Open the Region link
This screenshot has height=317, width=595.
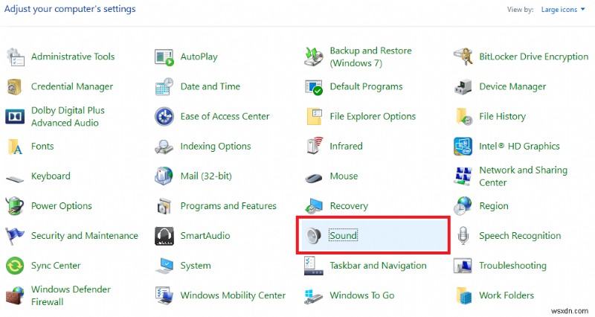click(x=494, y=206)
